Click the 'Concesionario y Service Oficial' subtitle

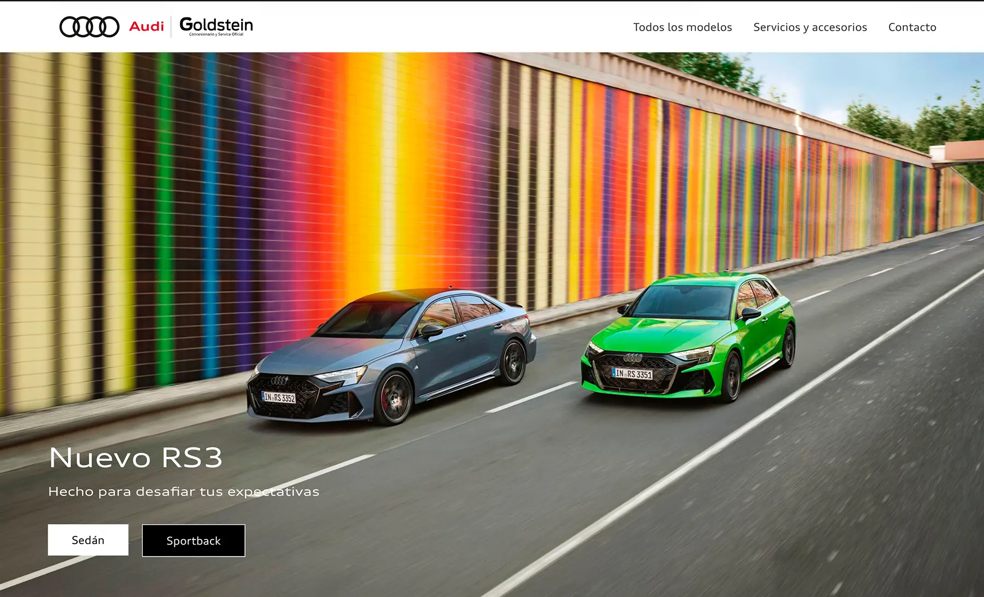tap(216, 34)
